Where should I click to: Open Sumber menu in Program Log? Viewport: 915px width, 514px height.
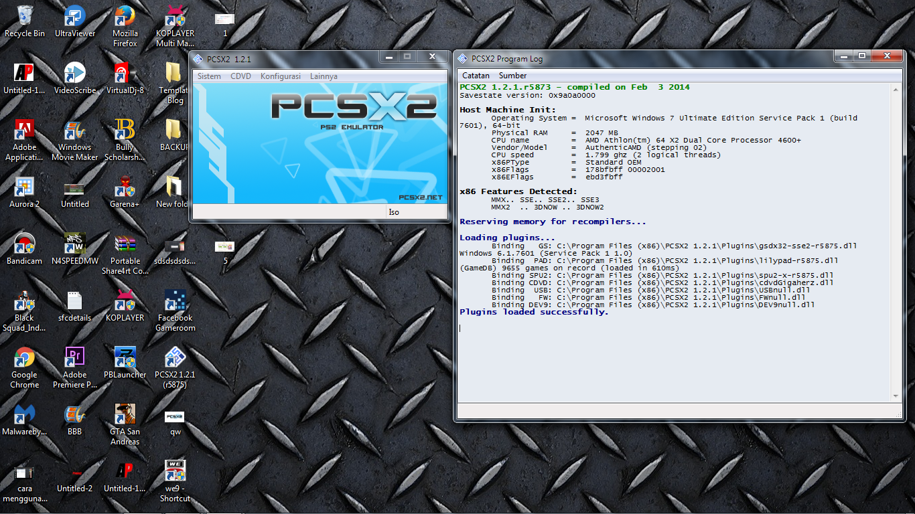tap(512, 76)
